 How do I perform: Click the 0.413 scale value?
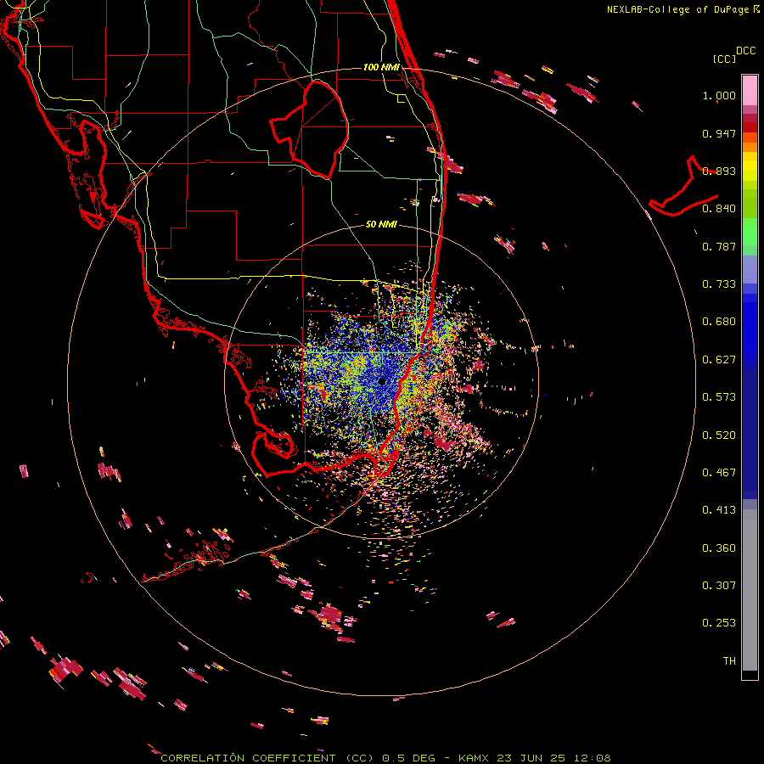[x=719, y=510]
